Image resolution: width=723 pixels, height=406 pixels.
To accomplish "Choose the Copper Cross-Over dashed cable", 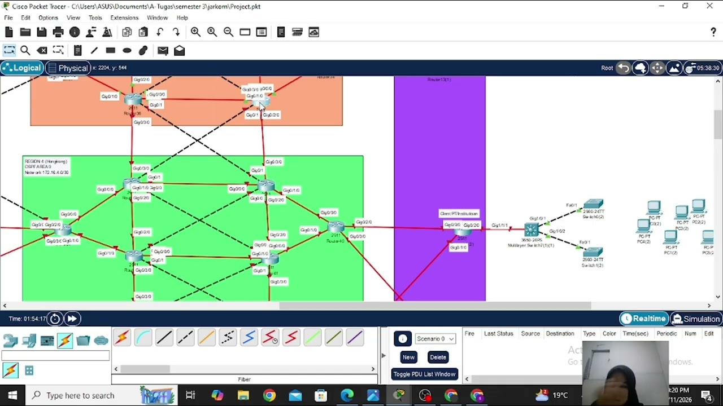I will point(185,338).
